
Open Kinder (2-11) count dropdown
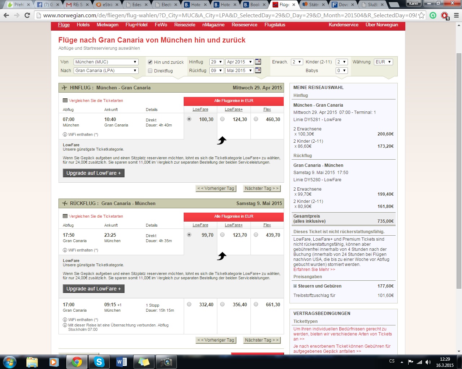pyautogui.click(x=341, y=62)
